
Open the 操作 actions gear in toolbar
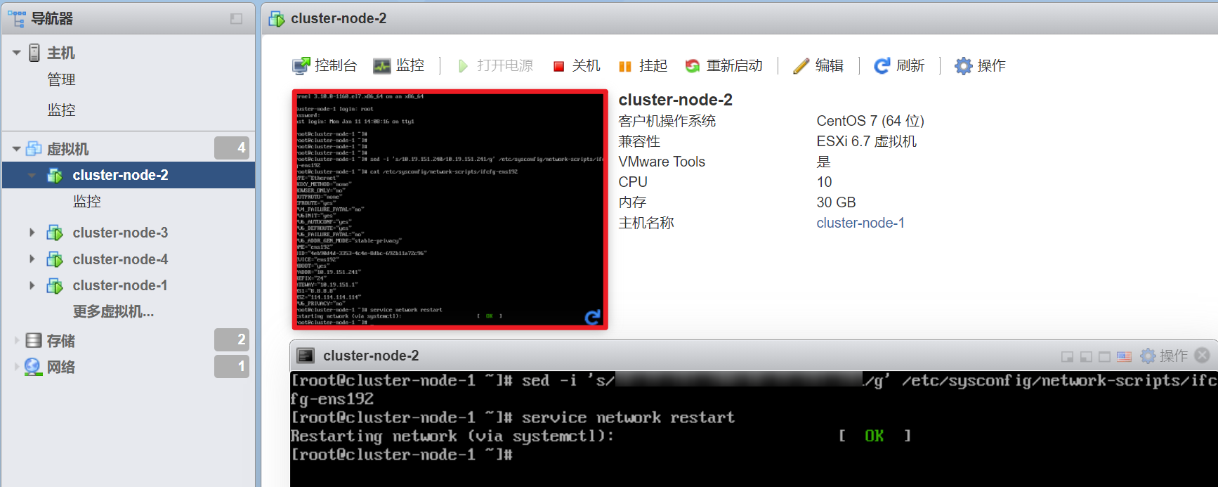[981, 66]
